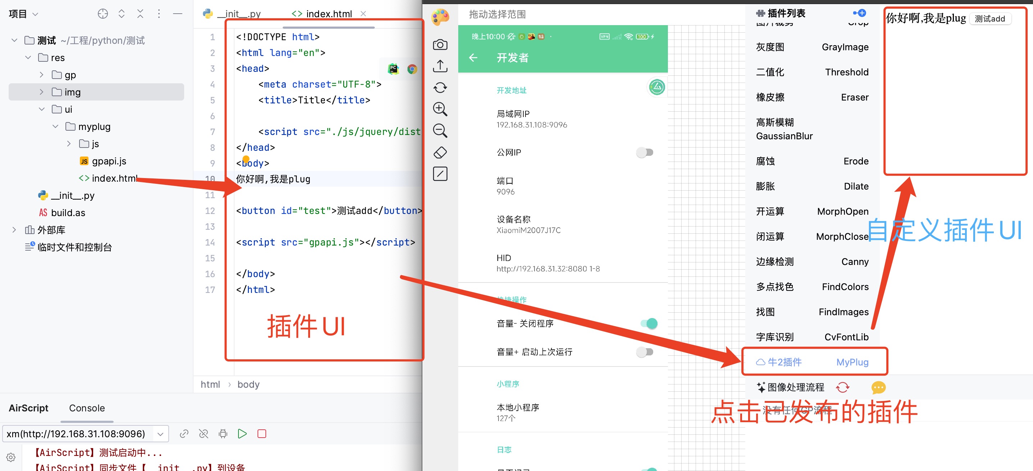Select the line draw tool icon

(x=440, y=174)
